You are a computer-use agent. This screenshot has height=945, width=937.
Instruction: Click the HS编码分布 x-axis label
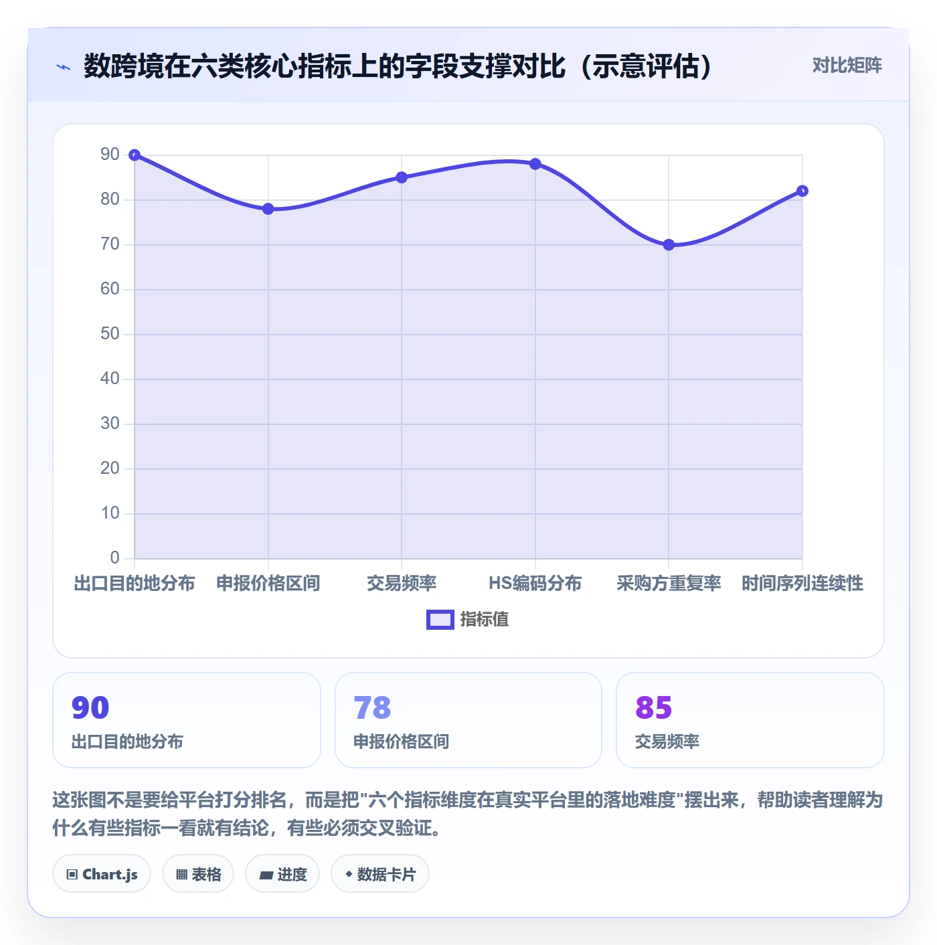[x=535, y=584]
